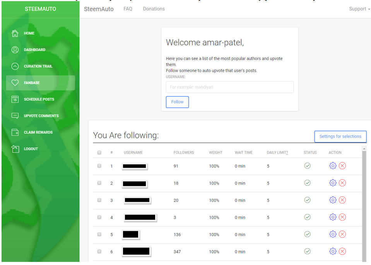Image resolution: width=371 pixels, height=265 pixels.
Task: Check the checkbox for row 3
Action: coord(99,200)
